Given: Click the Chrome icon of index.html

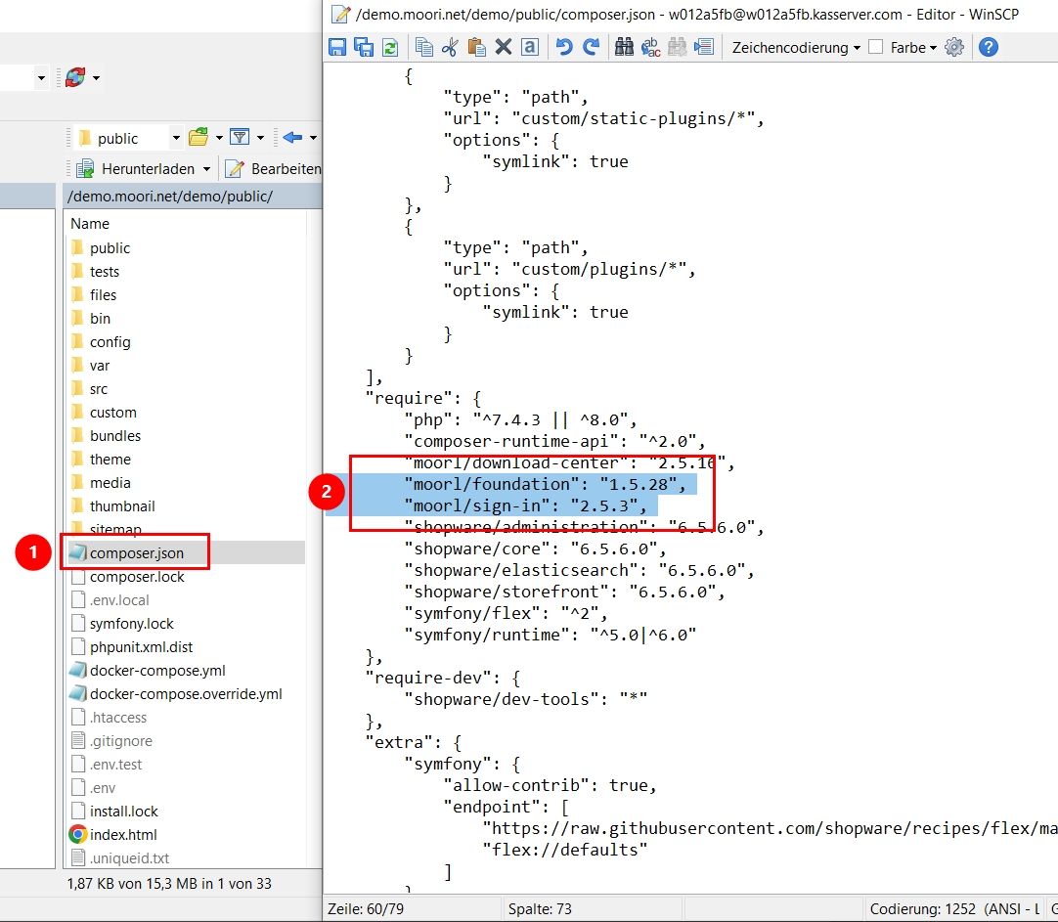Looking at the screenshot, I should 78,834.
